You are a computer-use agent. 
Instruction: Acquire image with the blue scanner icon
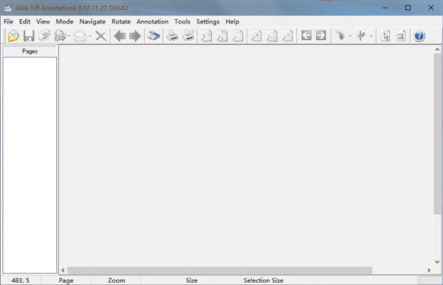[x=154, y=36]
